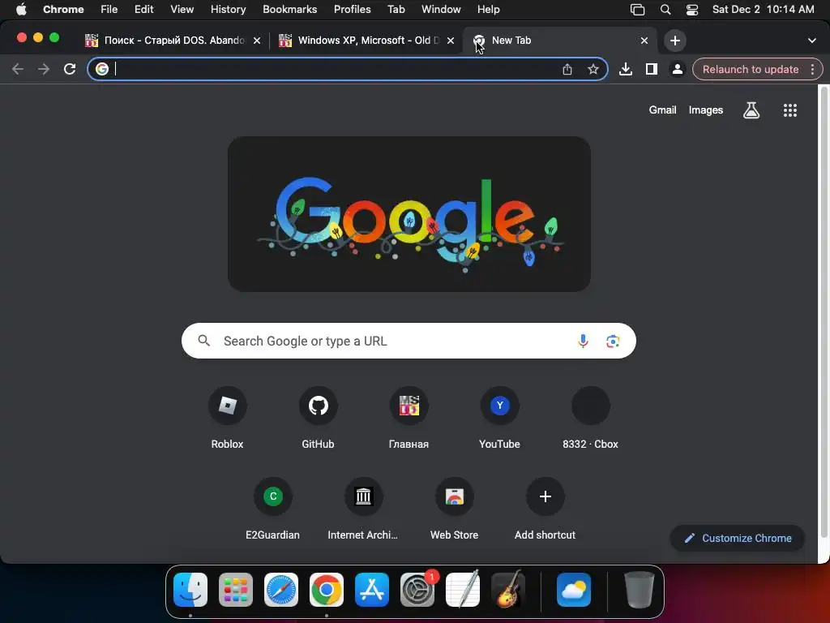Click the Google holiday doodle
The image size is (830, 623).
[x=409, y=214]
